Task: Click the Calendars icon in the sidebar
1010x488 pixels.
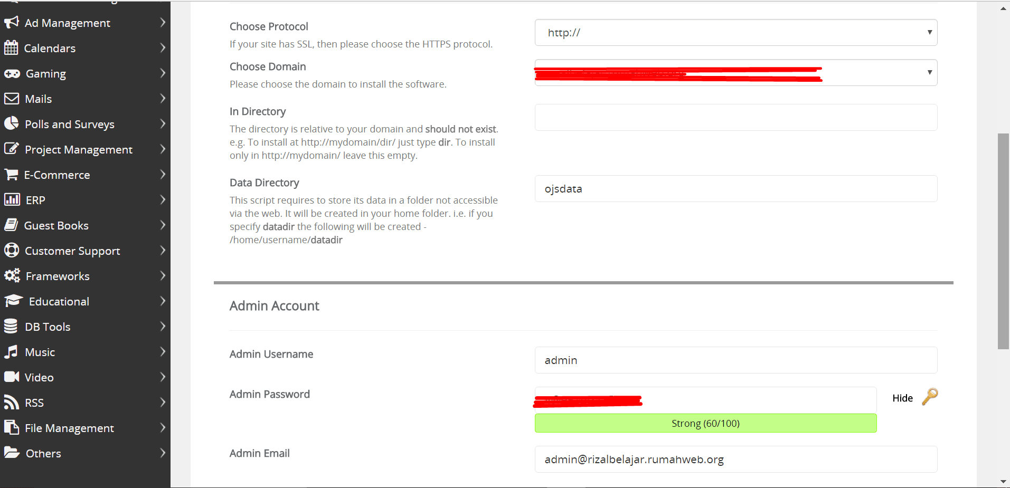Action: point(11,47)
